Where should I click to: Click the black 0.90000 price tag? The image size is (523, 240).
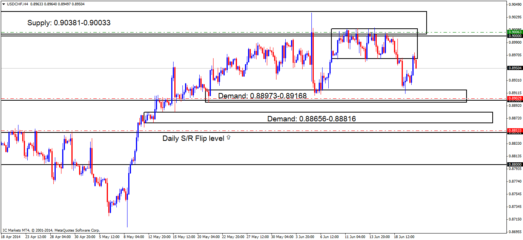pyautogui.click(x=515, y=36)
